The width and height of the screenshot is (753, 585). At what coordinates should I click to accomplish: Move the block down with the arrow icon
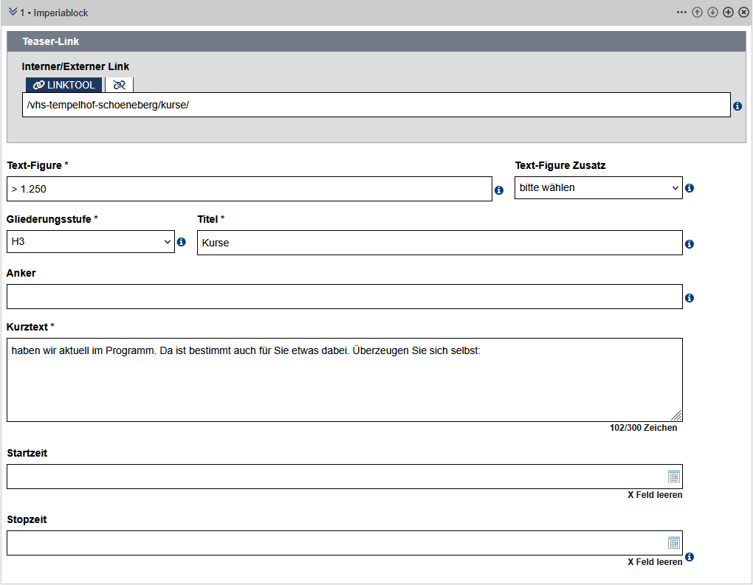712,13
